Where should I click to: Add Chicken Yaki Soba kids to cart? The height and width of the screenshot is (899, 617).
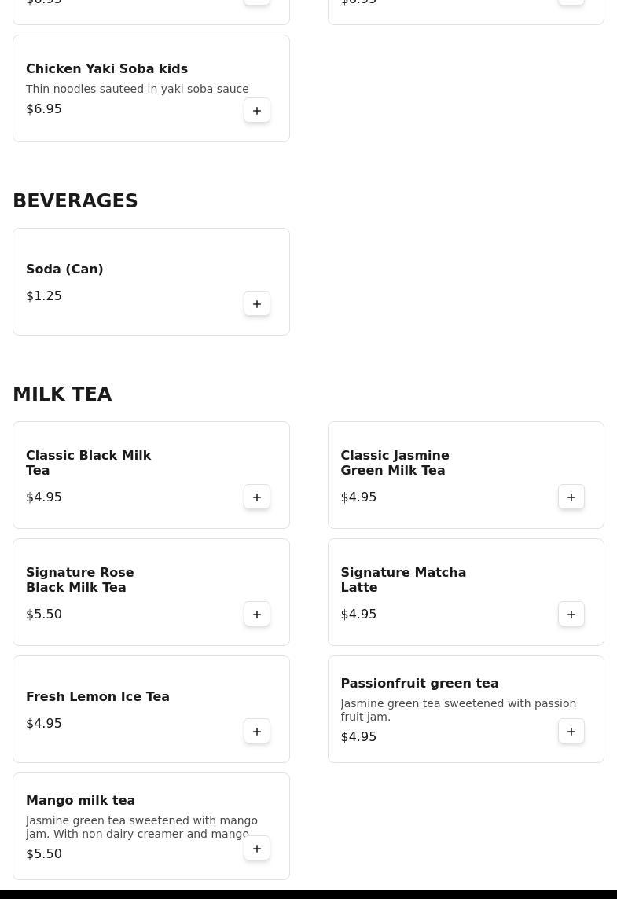[257, 111]
